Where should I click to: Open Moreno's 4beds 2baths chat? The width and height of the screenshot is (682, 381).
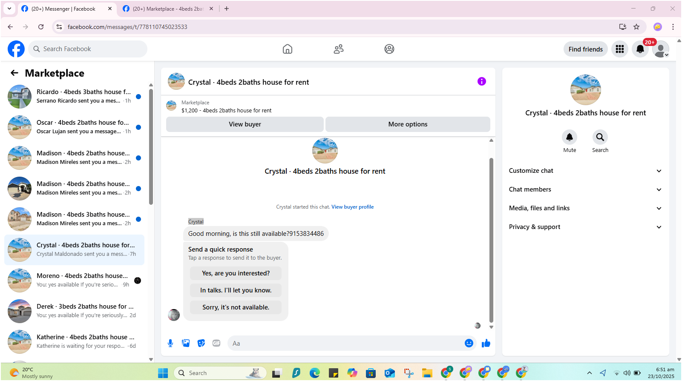(x=75, y=281)
